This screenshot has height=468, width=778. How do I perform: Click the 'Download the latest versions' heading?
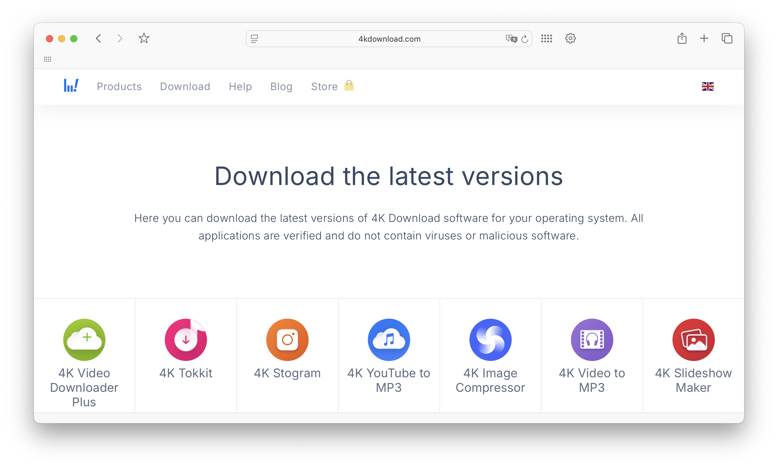coord(389,176)
